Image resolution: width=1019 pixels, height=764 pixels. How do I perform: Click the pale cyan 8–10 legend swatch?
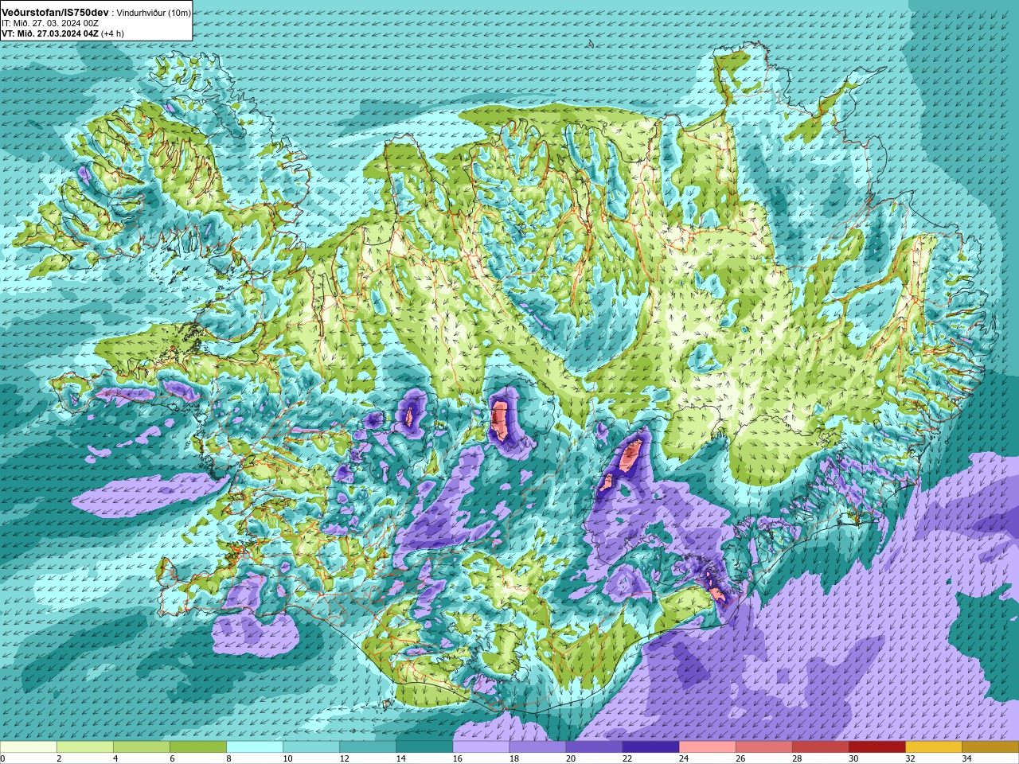coord(255,747)
